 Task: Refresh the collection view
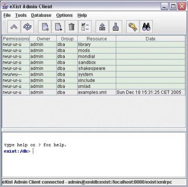pyautogui.click(x=27, y=27)
